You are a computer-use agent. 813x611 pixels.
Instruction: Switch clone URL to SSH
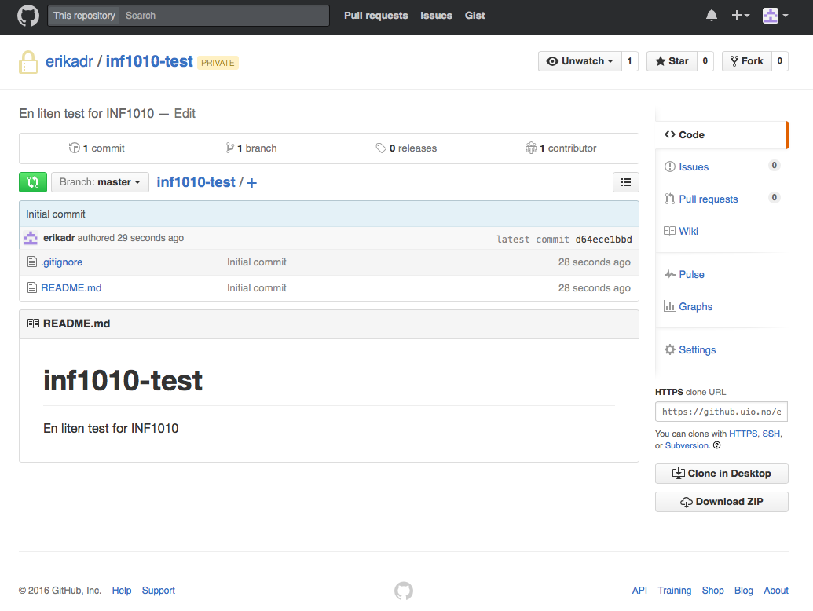coord(771,434)
